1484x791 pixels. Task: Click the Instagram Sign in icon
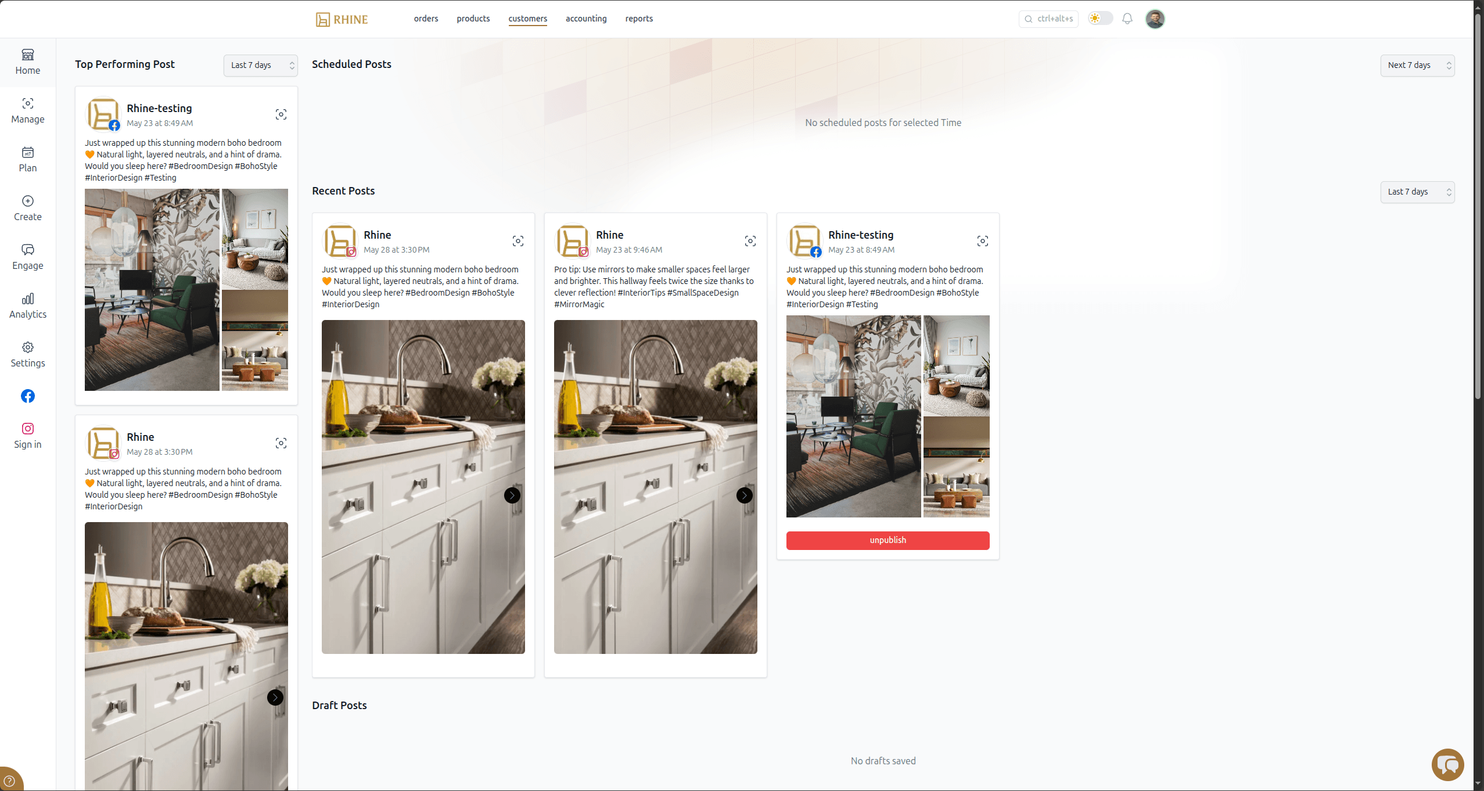[27, 436]
